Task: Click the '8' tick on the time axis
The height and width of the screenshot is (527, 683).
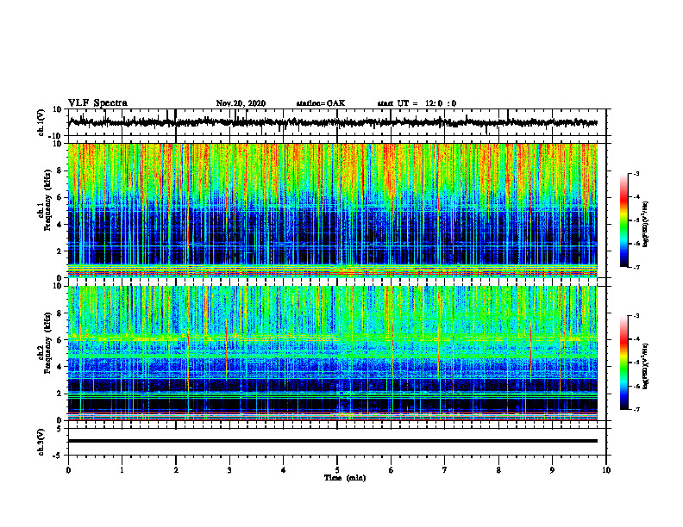Action: (498, 470)
